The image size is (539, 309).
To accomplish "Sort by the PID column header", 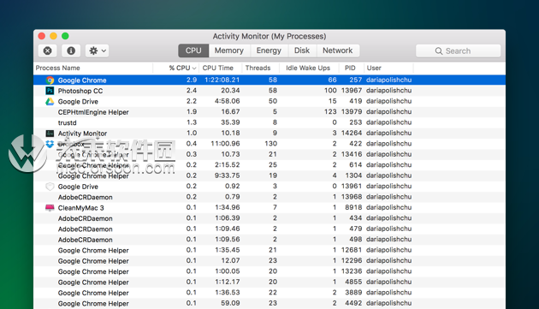I will click(x=352, y=68).
